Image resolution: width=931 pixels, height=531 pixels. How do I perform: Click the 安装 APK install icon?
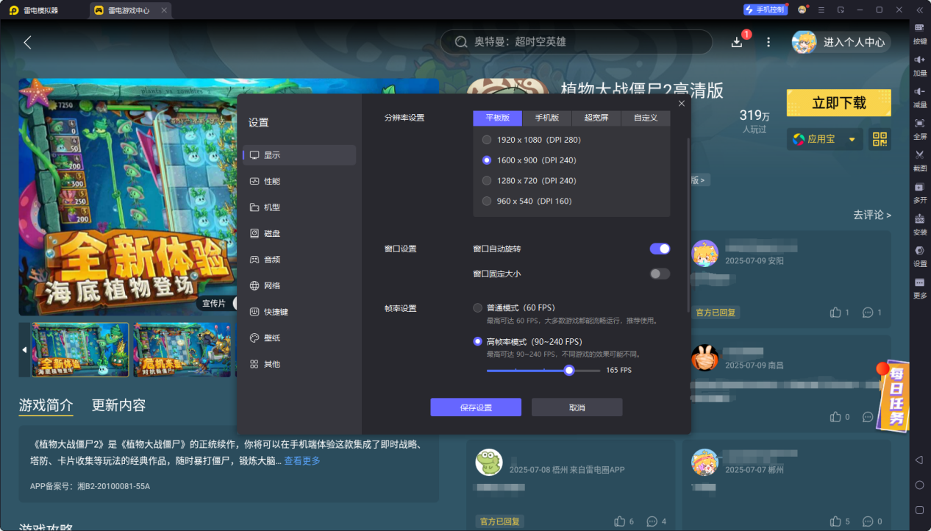point(919,218)
